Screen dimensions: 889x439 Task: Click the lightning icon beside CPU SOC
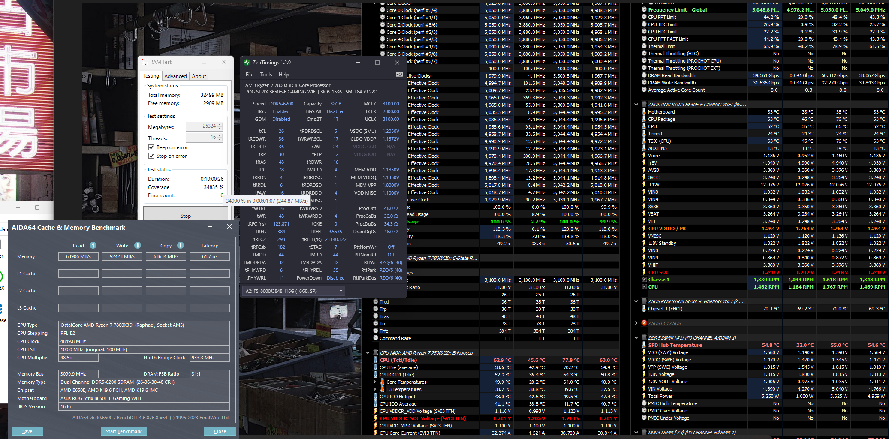(x=644, y=272)
